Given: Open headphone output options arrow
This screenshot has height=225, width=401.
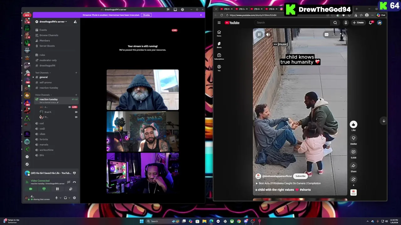Looking at the screenshot, I should [69, 198].
